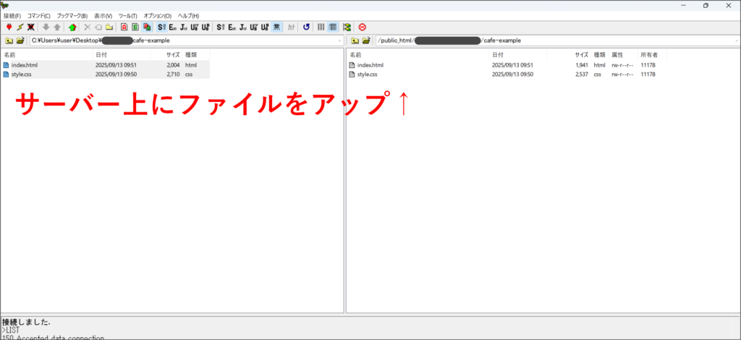Click the blue Refresh arrow icon
Image resolution: width=741 pixels, height=340 pixels.
tap(306, 27)
